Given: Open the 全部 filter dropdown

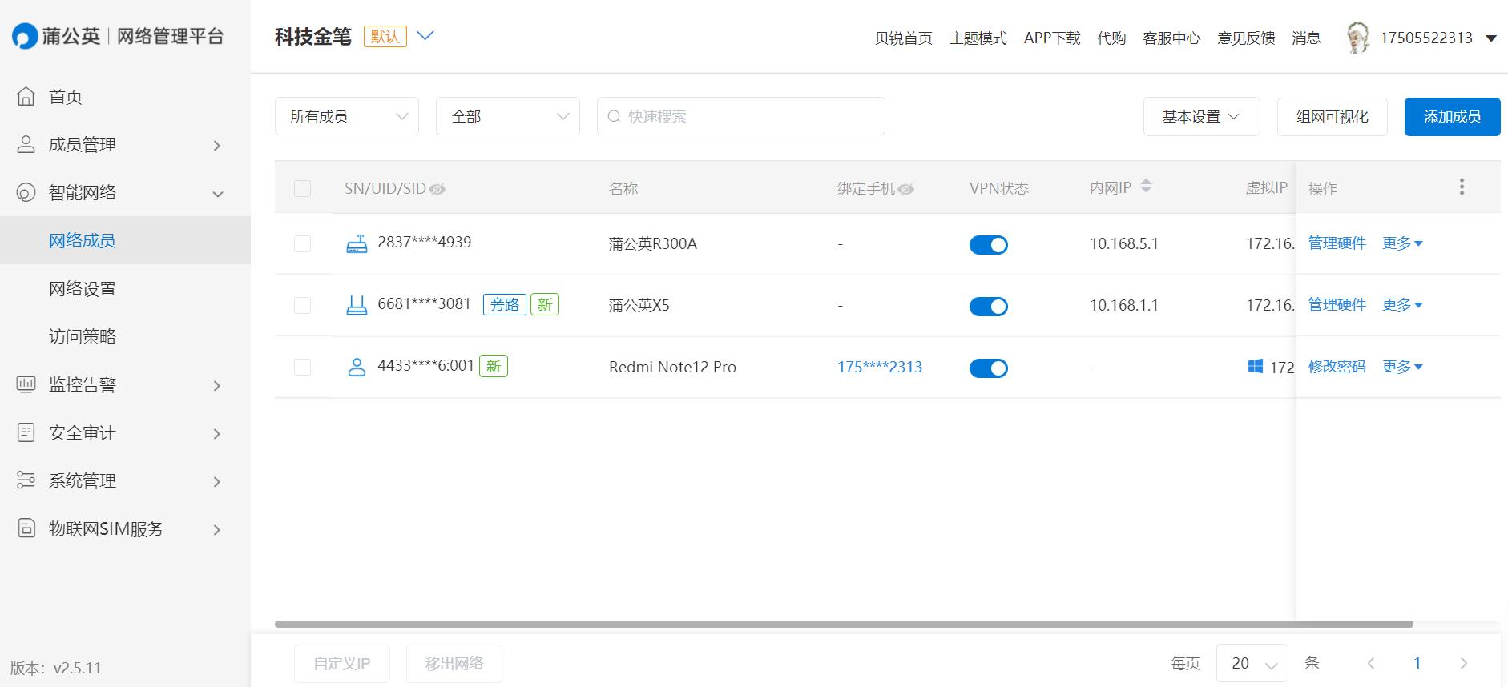Looking at the screenshot, I should point(508,116).
